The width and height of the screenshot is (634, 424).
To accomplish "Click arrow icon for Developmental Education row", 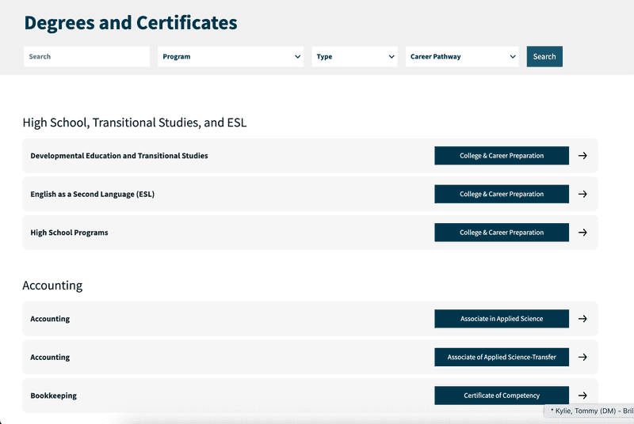I will point(582,156).
